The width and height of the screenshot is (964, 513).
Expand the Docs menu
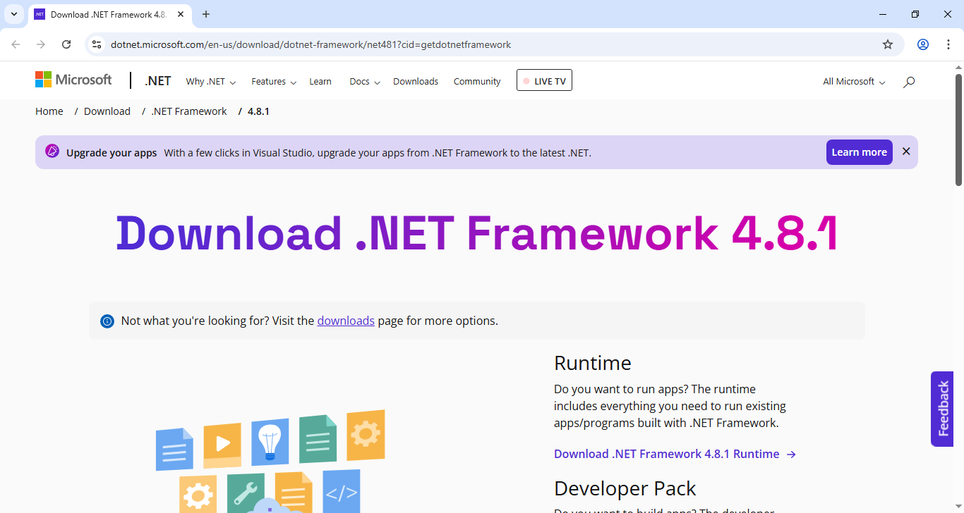365,82
